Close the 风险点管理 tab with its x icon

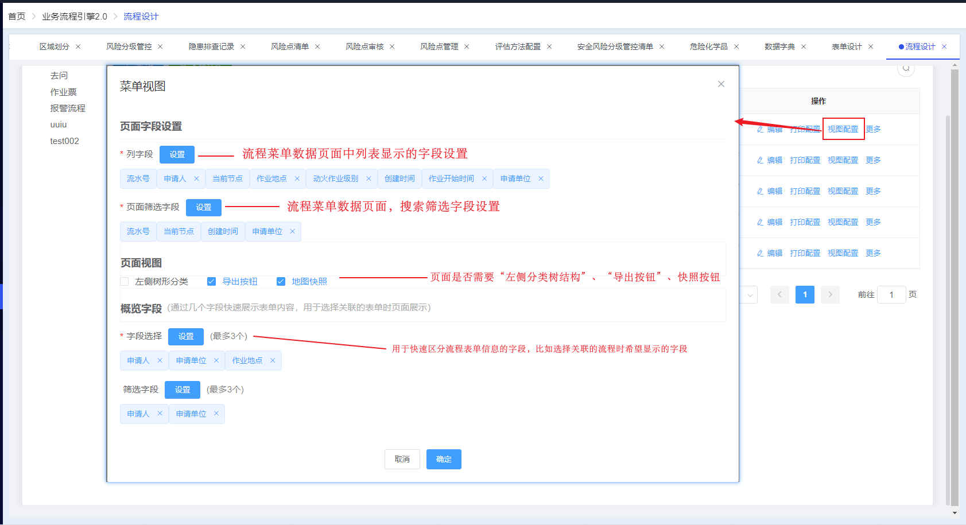(467, 46)
